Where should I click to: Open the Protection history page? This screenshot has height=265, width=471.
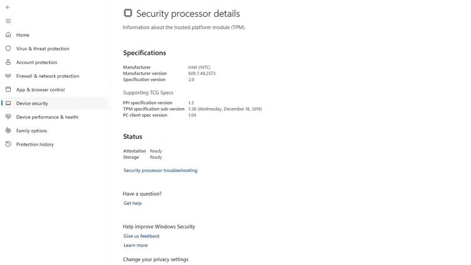pyautogui.click(x=35, y=144)
